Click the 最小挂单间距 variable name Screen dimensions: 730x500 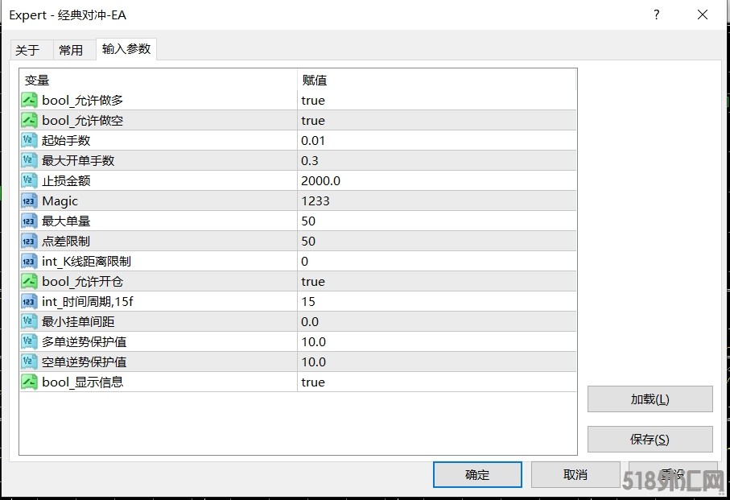(78, 321)
